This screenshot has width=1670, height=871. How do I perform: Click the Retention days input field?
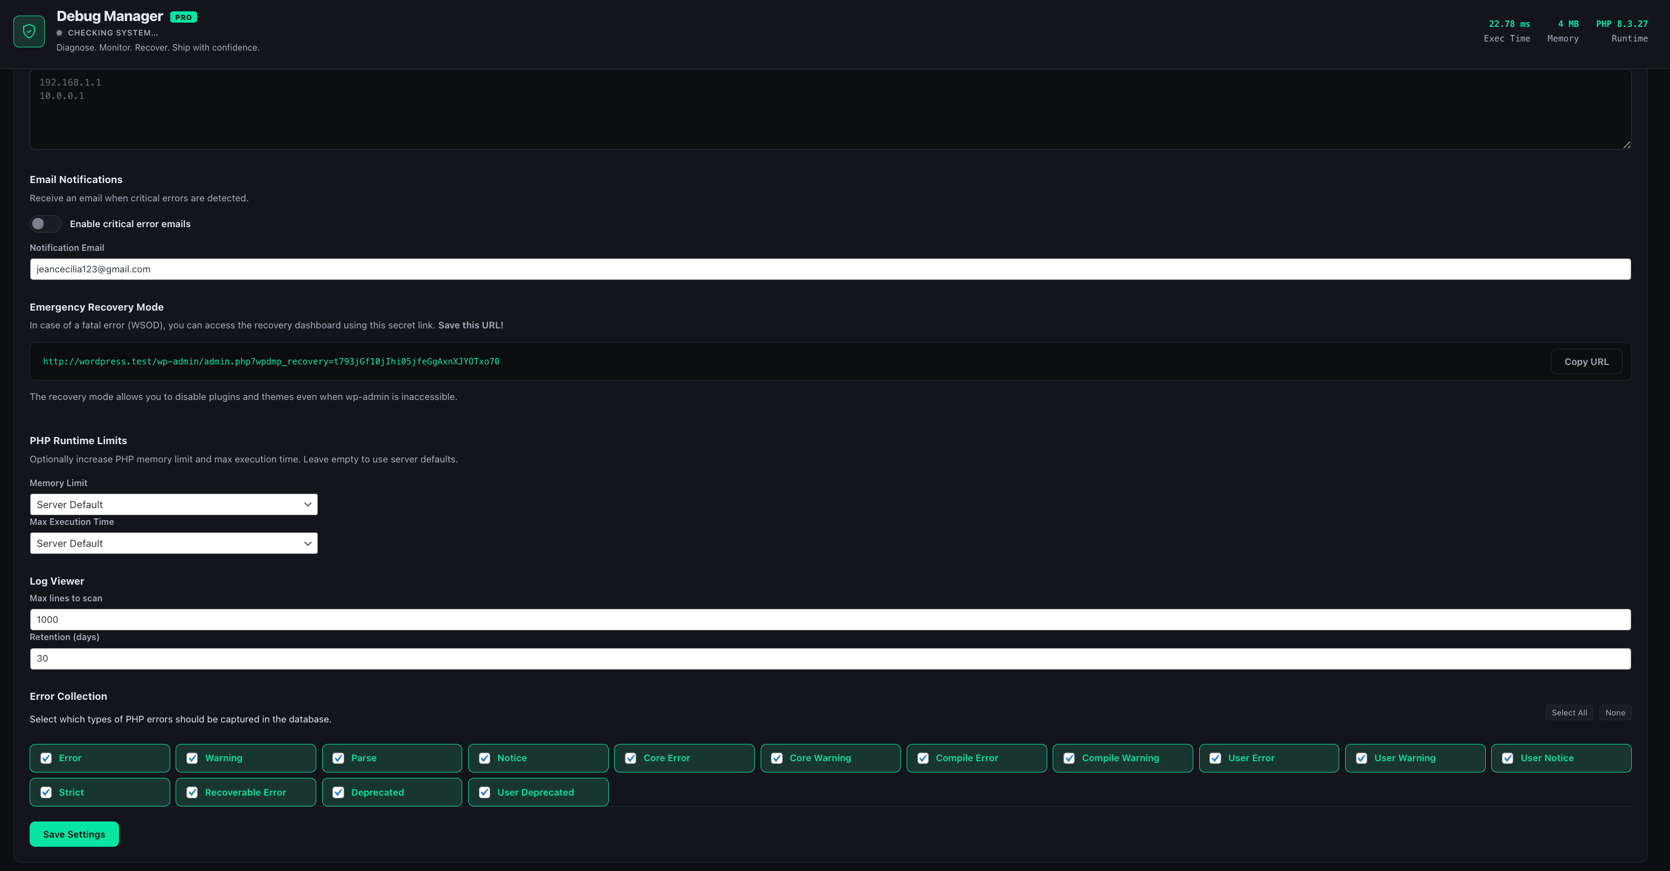point(831,658)
